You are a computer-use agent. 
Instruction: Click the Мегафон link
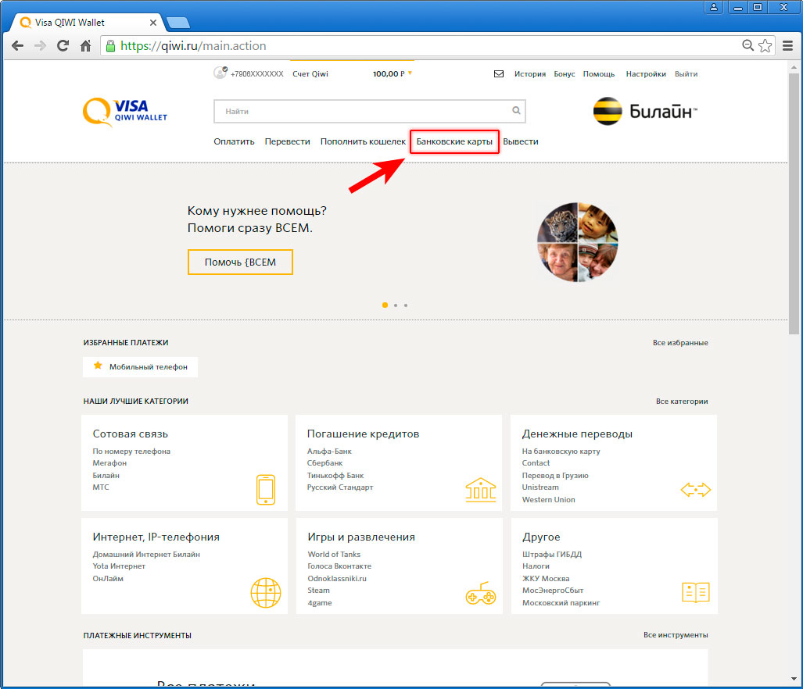click(109, 463)
